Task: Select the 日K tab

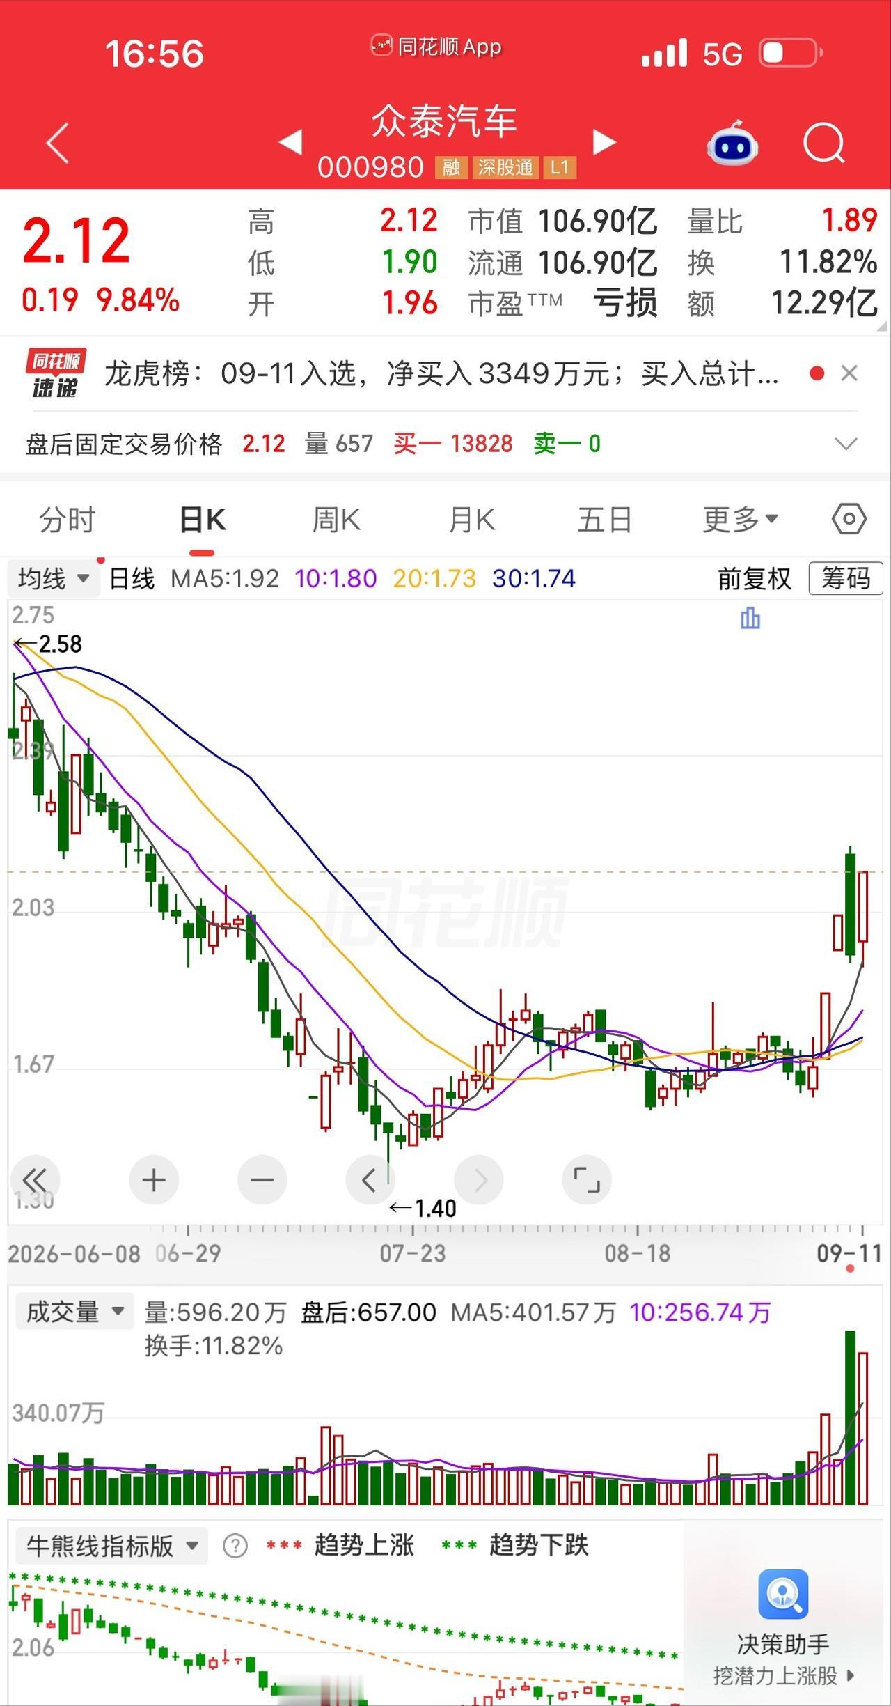Action: pyautogui.click(x=202, y=520)
